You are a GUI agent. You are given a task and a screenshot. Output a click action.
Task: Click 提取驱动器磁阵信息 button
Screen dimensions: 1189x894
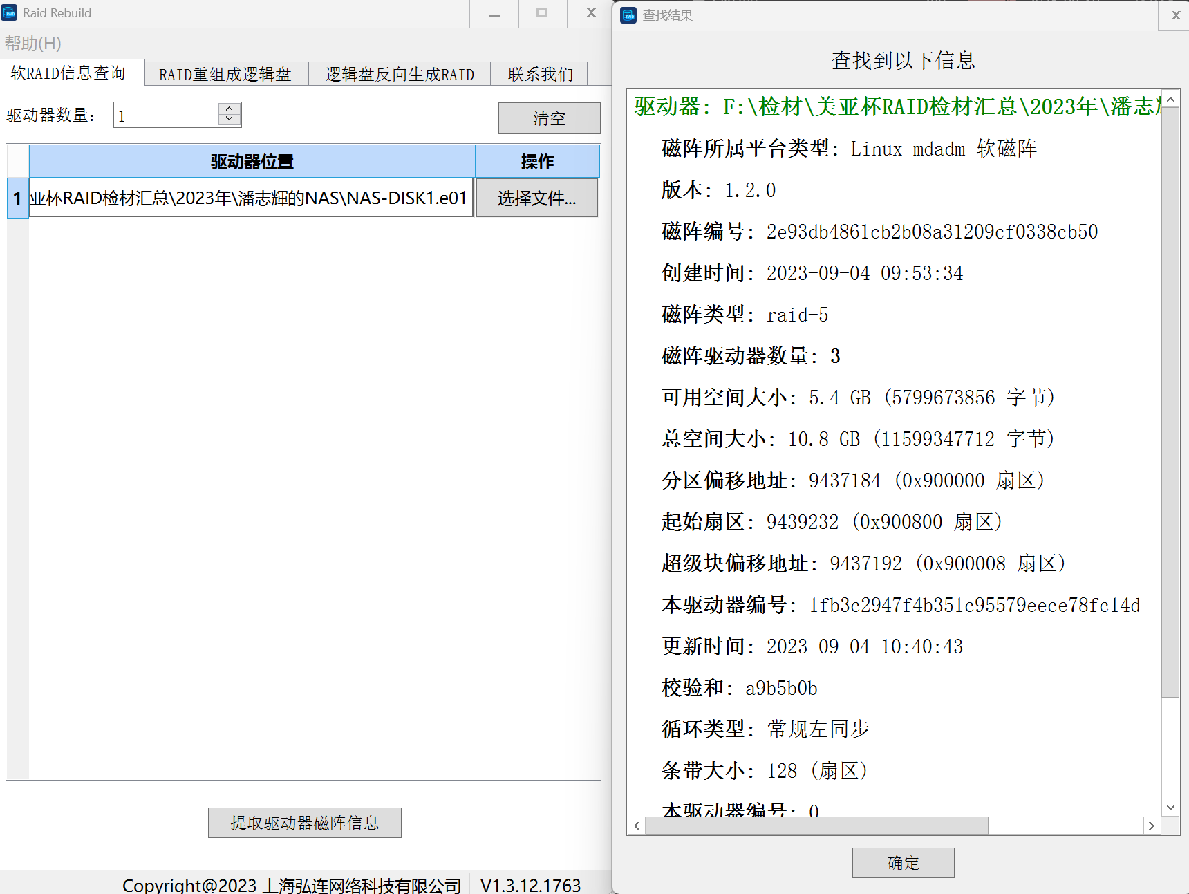click(x=304, y=823)
